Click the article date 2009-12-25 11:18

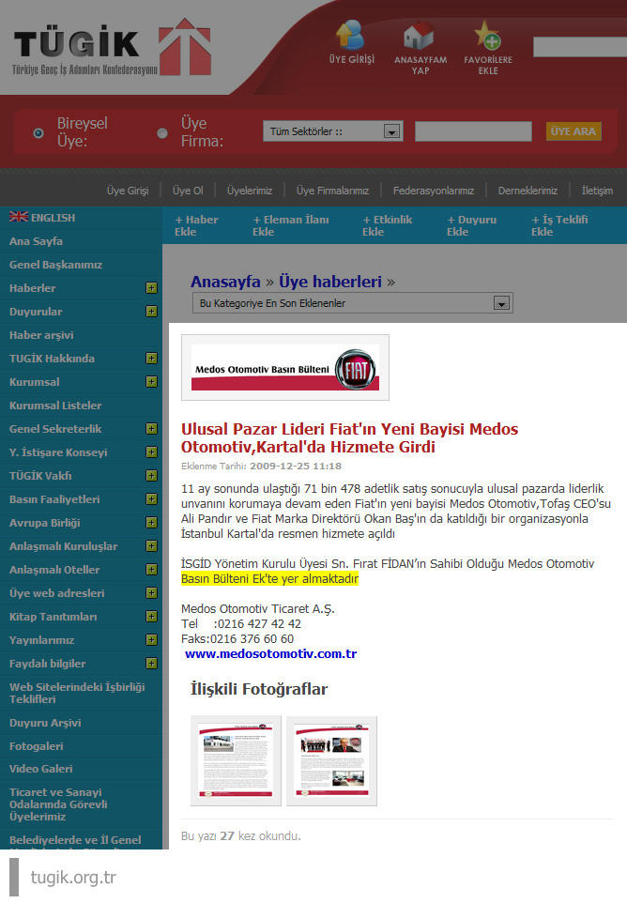click(x=296, y=466)
